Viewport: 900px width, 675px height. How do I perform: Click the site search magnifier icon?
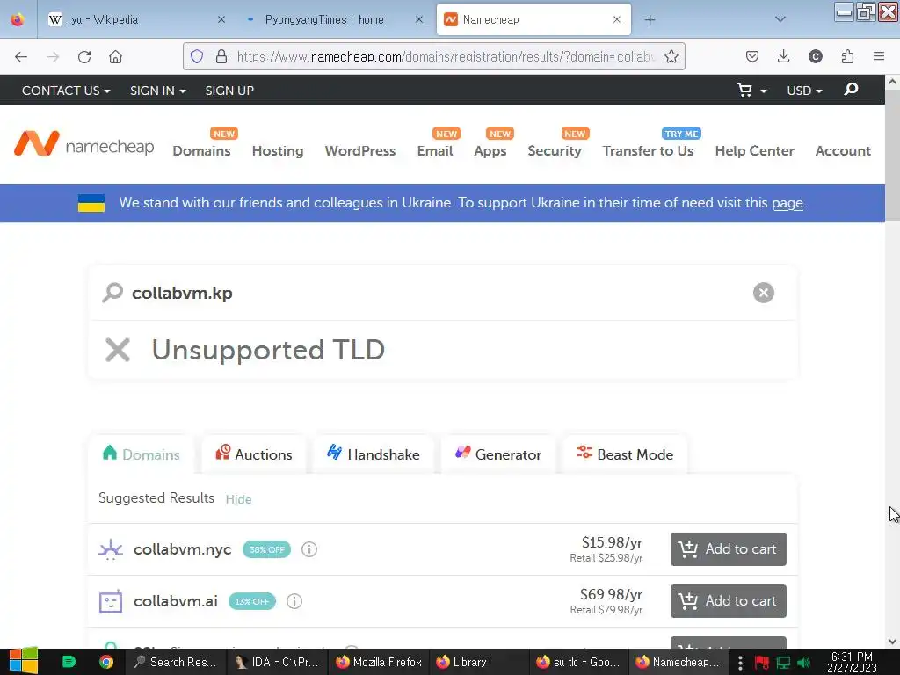coord(851,90)
